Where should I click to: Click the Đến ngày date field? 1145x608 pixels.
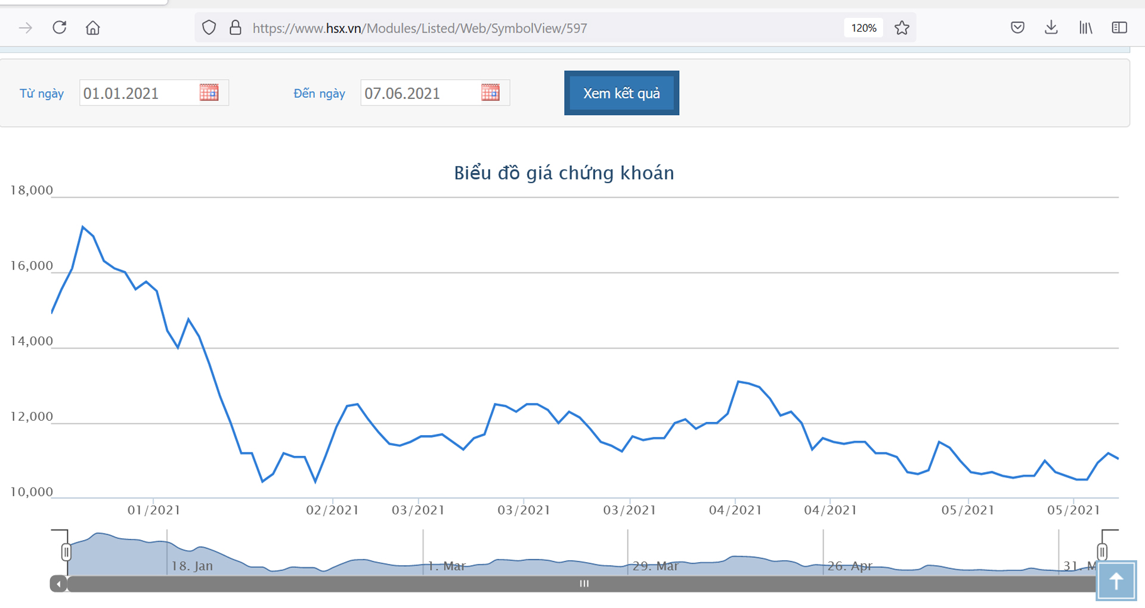419,93
